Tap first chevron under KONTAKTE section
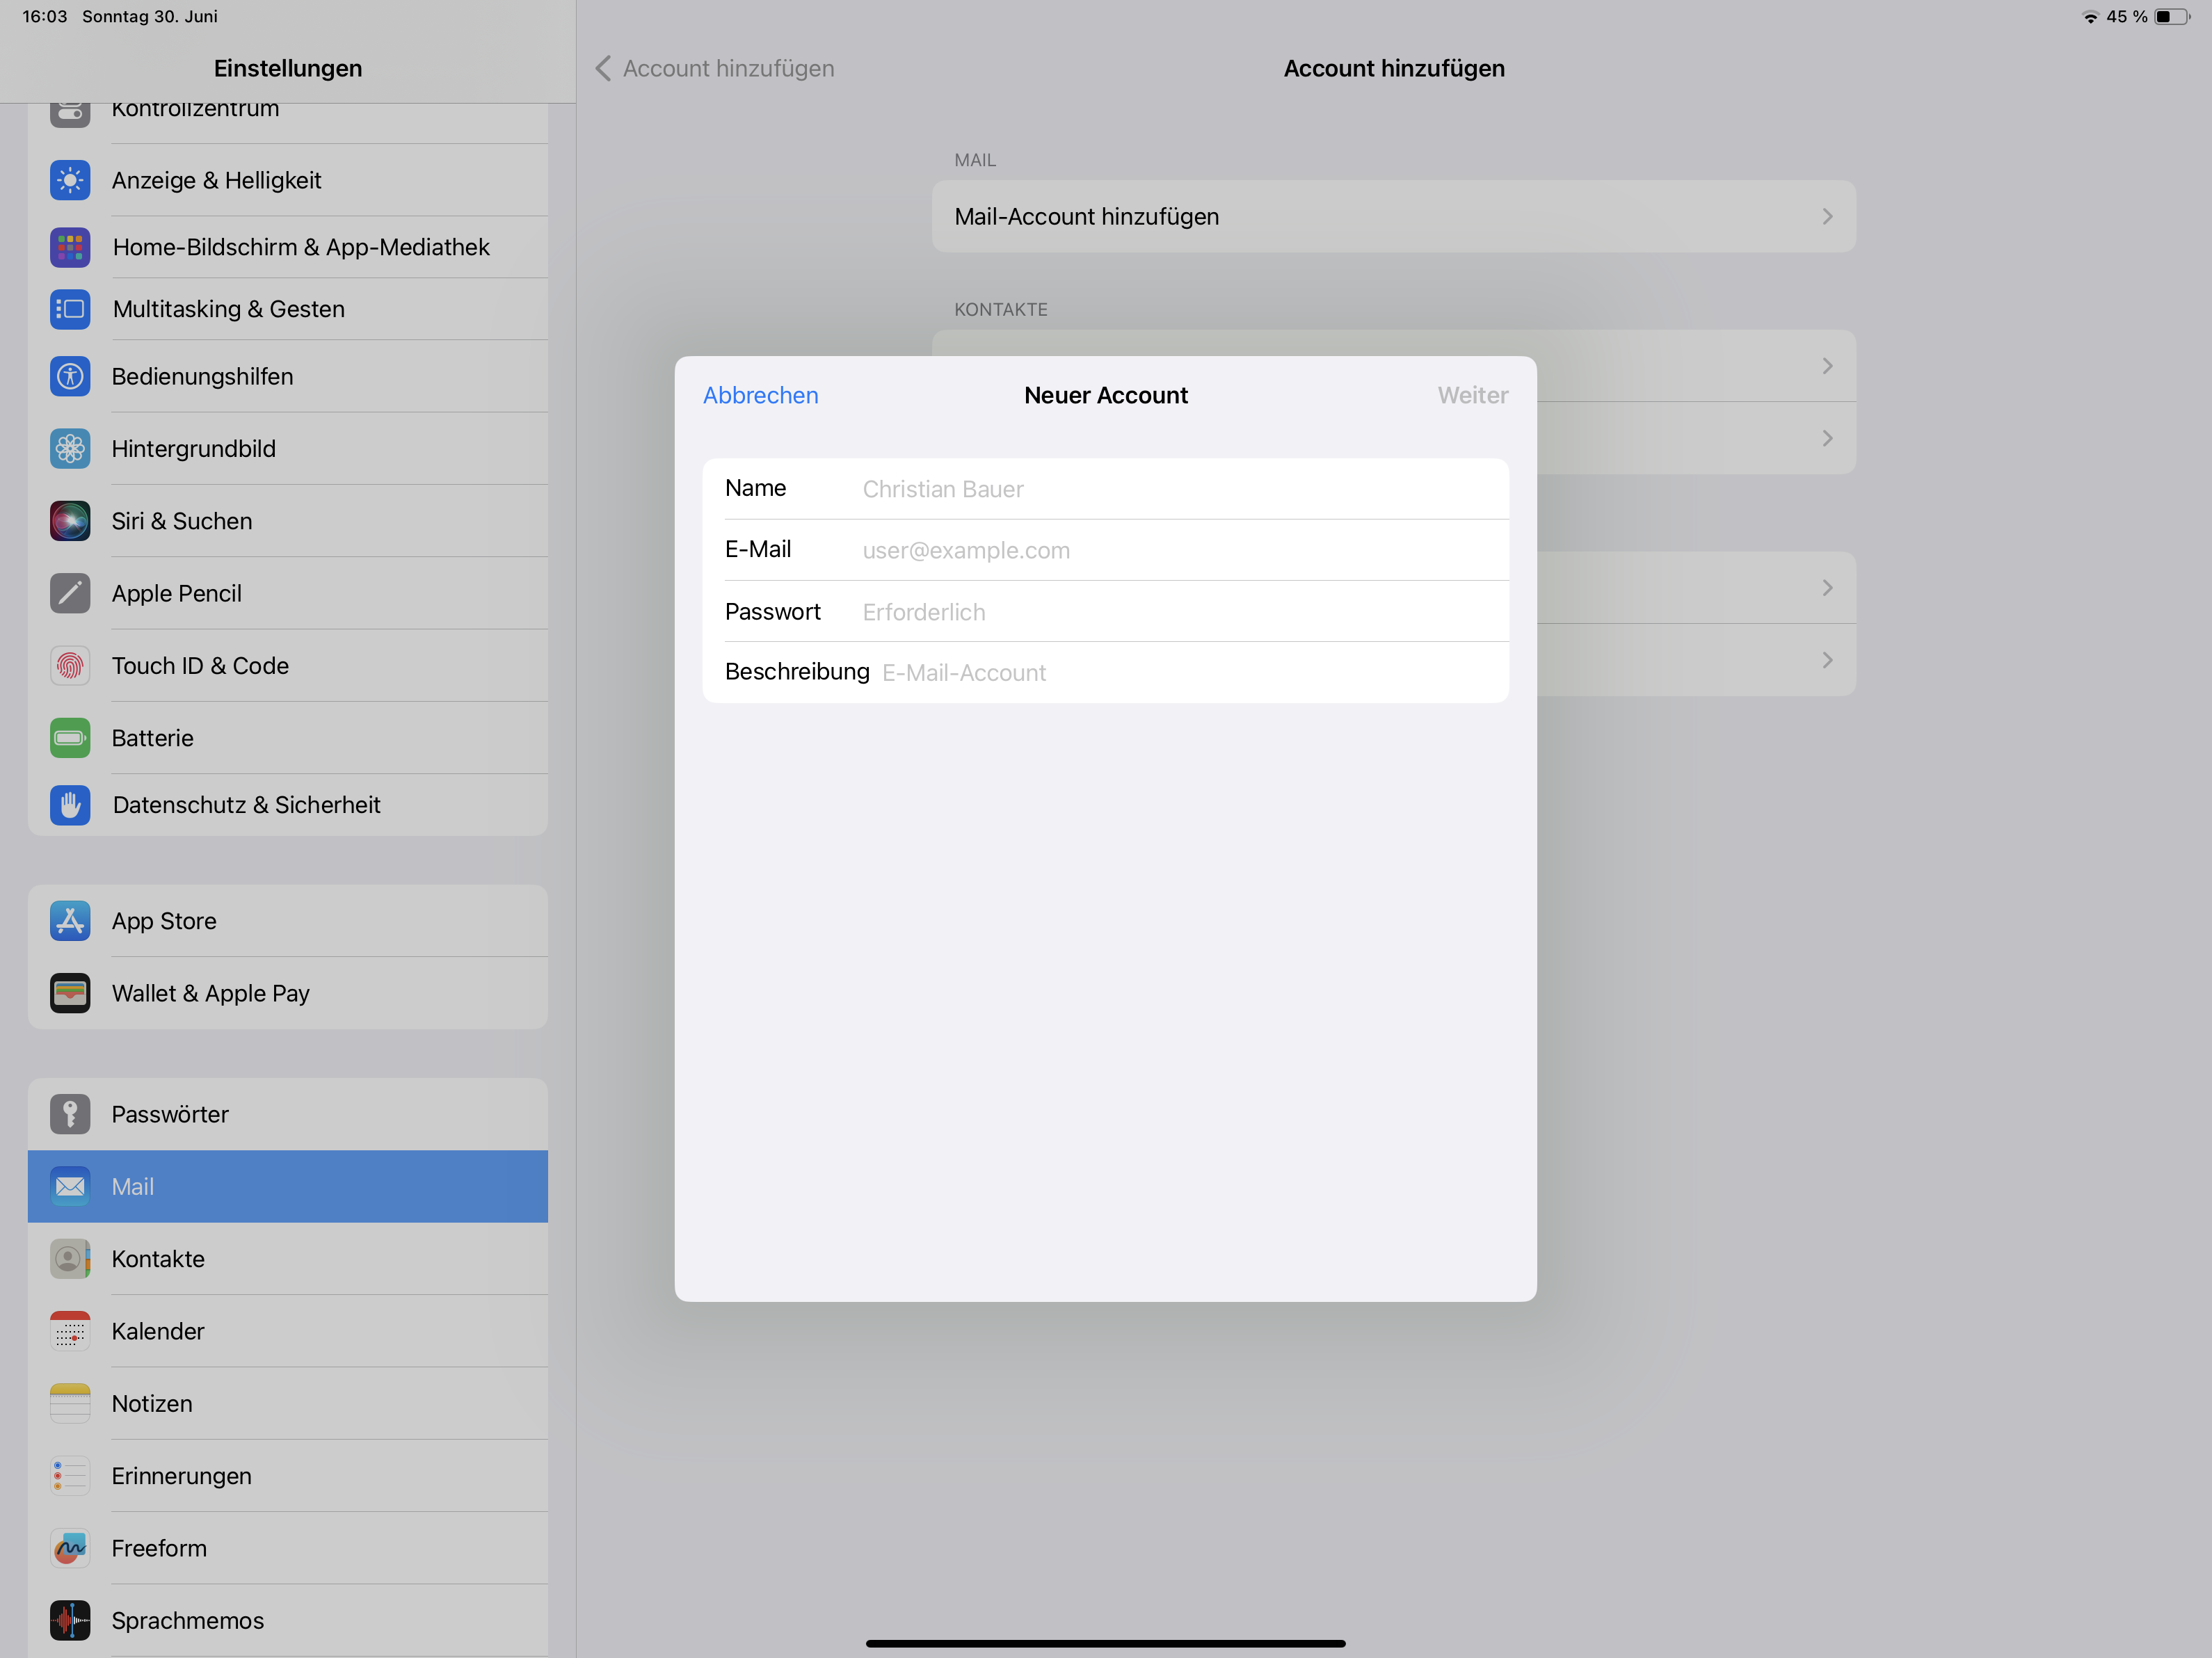The width and height of the screenshot is (2212, 1658). [x=1826, y=366]
